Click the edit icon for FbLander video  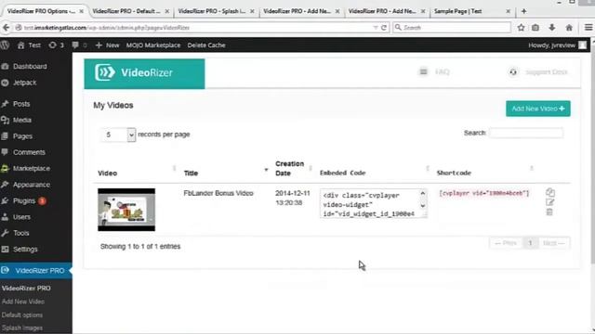click(x=549, y=202)
